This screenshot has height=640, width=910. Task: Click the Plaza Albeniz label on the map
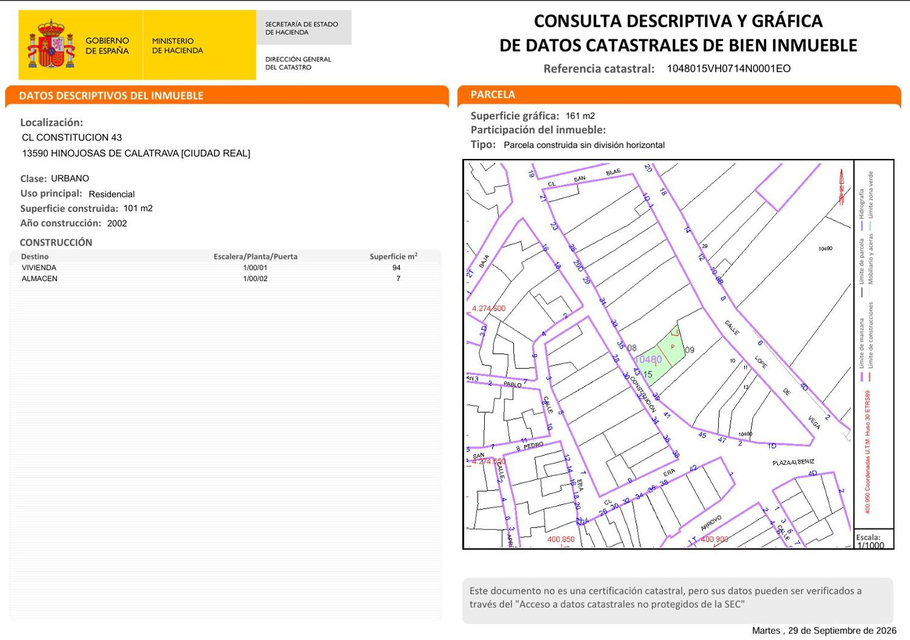793,462
